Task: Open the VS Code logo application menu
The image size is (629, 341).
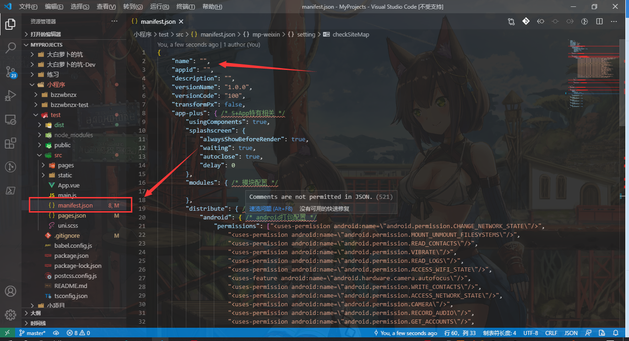Action: [8, 6]
